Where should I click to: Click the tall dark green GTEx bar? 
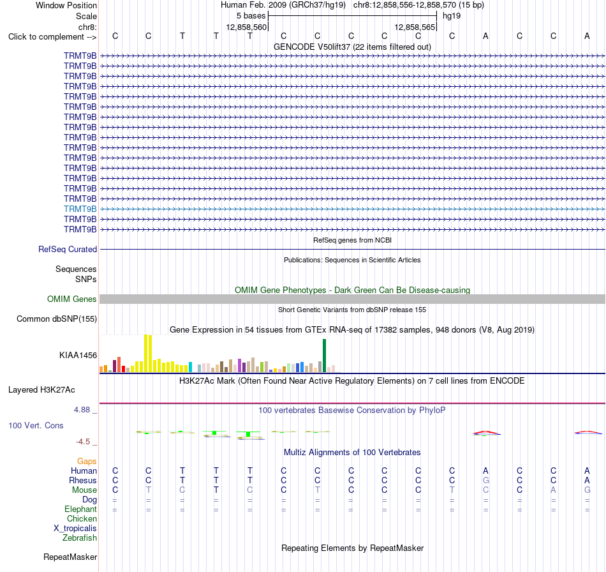coord(324,356)
